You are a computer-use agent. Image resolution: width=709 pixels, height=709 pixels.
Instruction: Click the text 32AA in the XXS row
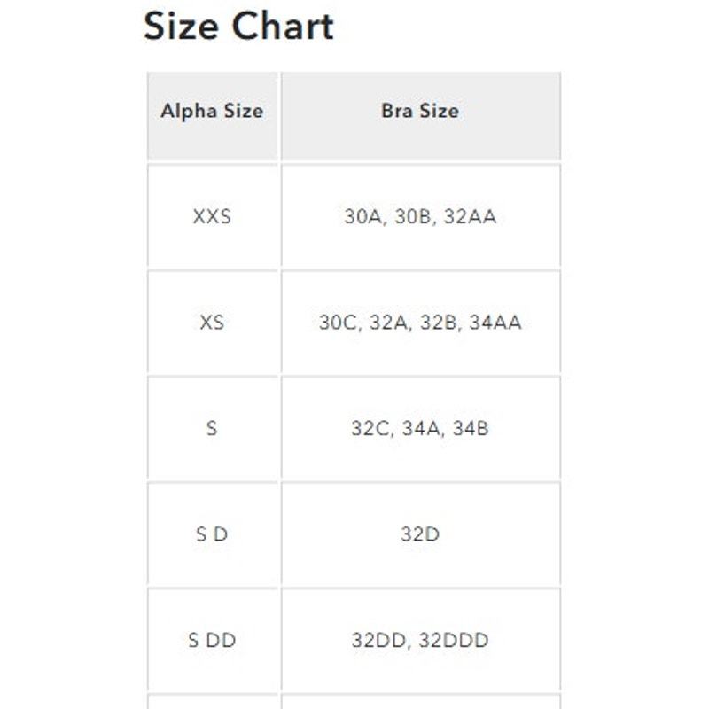(x=471, y=216)
